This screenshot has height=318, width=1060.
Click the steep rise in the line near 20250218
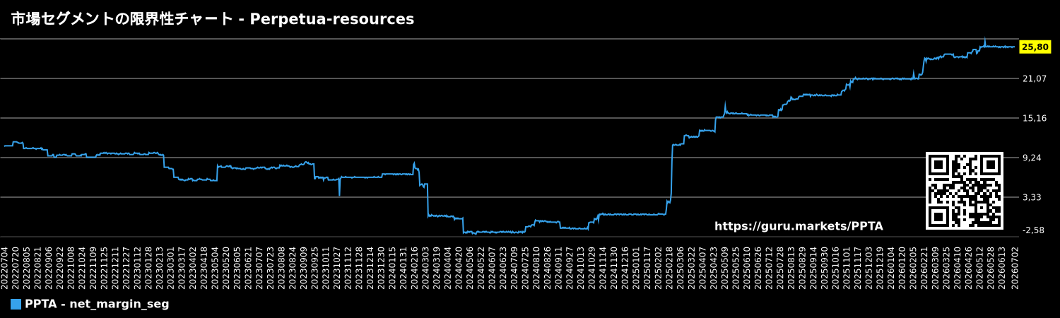(671, 173)
